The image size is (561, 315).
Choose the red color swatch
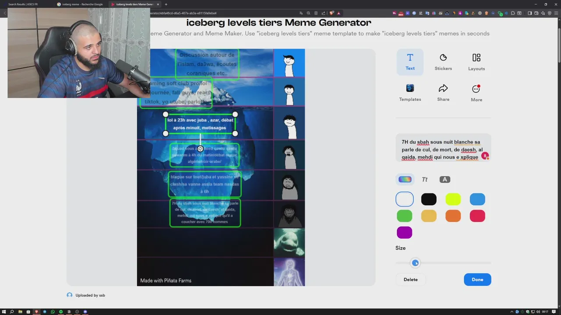[477, 216]
